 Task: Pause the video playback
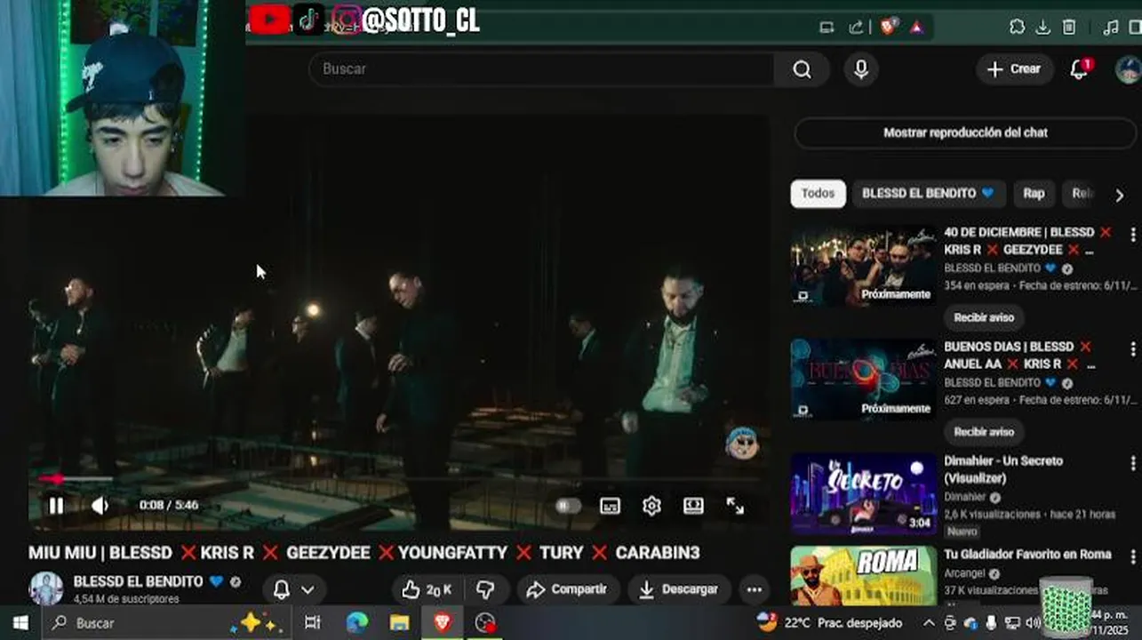(x=56, y=506)
